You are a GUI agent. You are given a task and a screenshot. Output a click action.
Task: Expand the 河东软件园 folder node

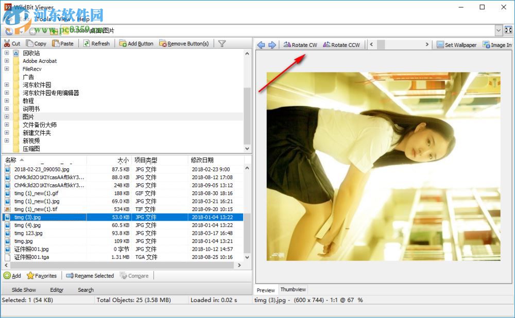6,84
